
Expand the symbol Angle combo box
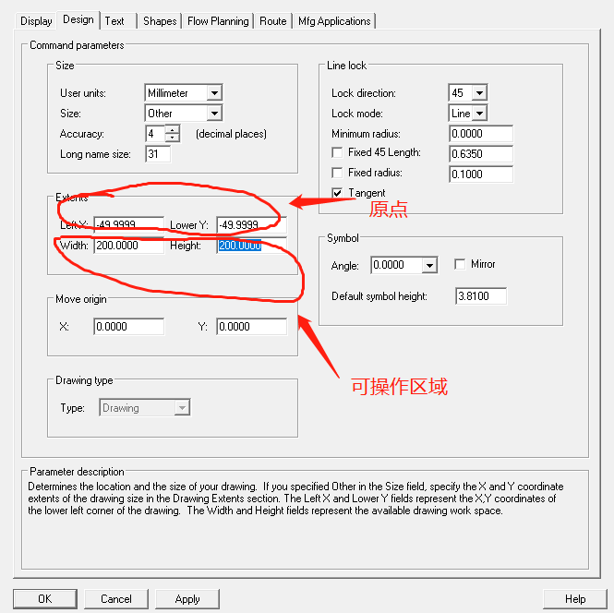pos(428,266)
